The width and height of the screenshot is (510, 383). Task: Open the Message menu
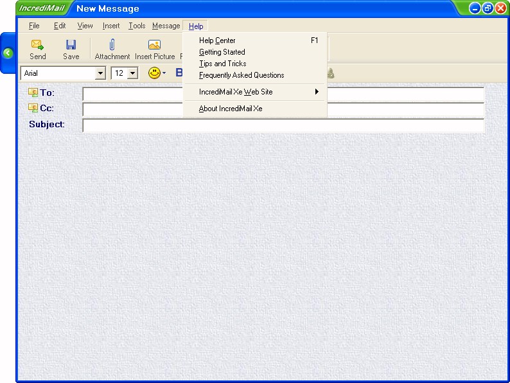166,26
